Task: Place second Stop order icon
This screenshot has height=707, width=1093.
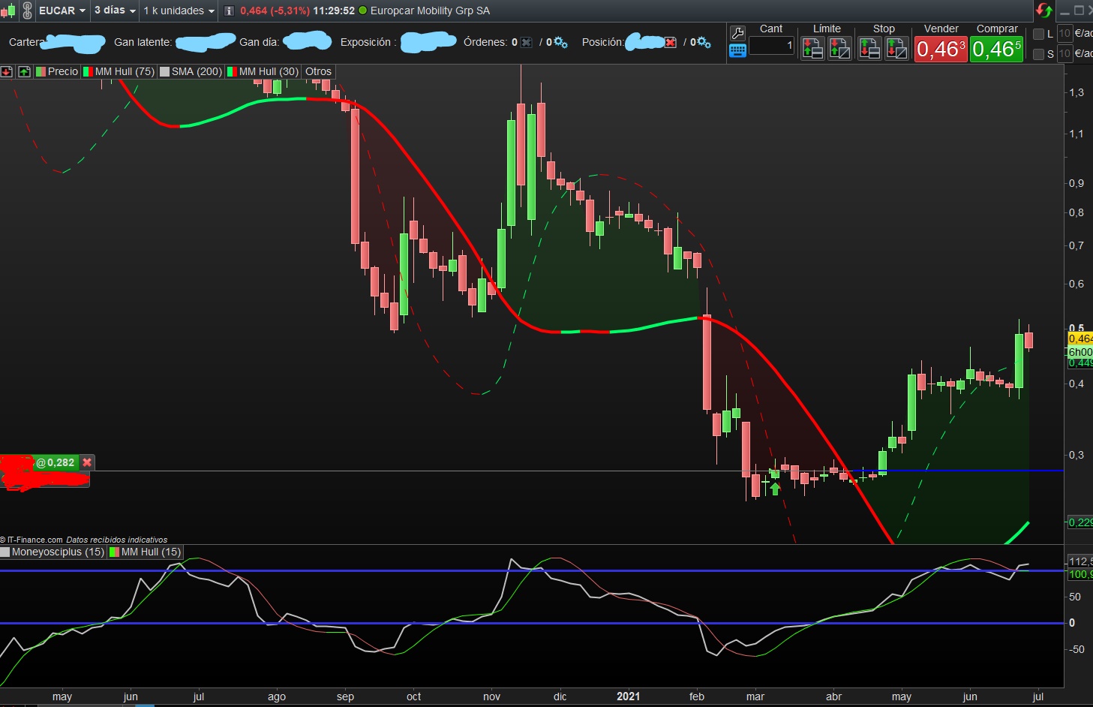Action: click(x=896, y=49)
